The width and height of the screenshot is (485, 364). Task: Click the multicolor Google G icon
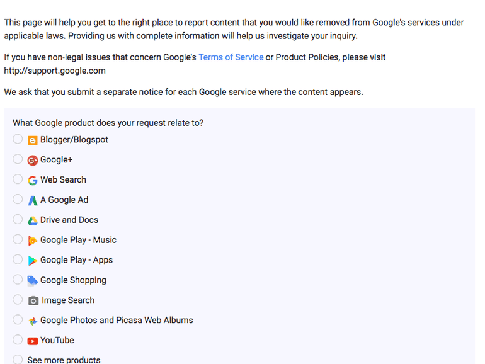[33, 180]
